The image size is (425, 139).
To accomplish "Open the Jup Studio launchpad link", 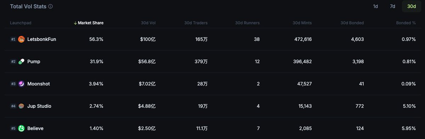I will point(39,106).
